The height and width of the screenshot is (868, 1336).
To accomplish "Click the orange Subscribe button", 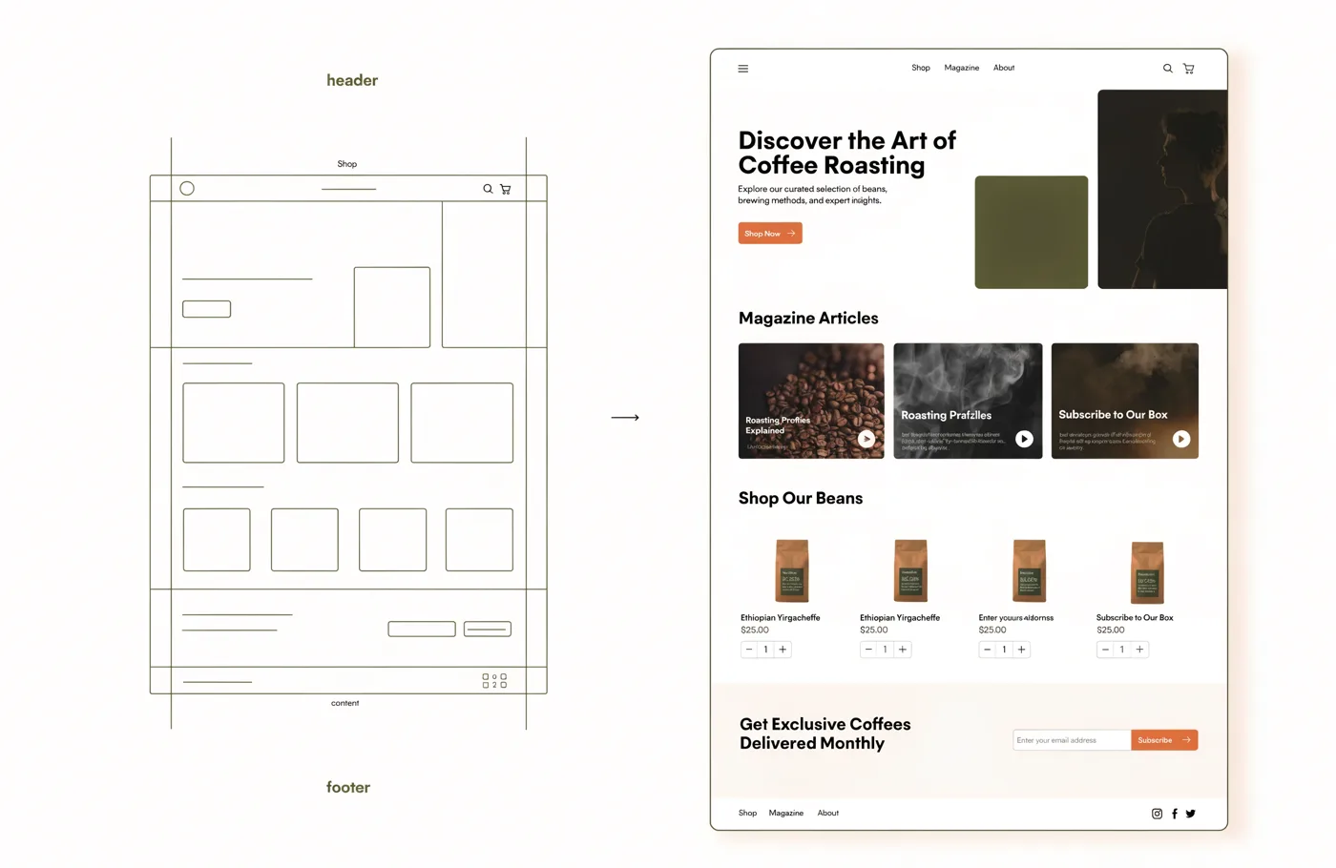I will pos(1164,740).
